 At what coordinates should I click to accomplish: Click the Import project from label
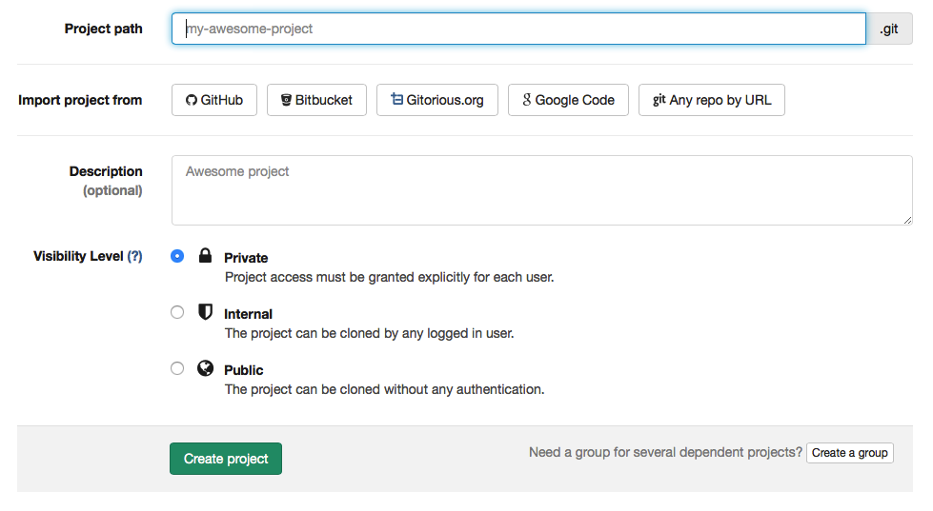tap(80, 100)
